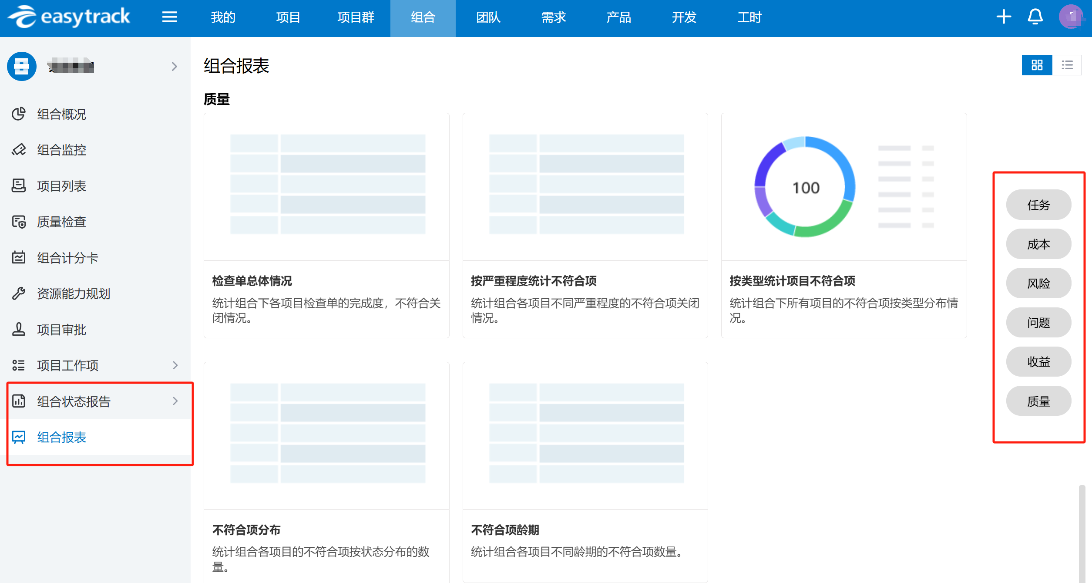The height and width of the screenshot is (583, 1092).
Task: Select the 资源能力规划 sidebar icon
Action: coord(18,293)
